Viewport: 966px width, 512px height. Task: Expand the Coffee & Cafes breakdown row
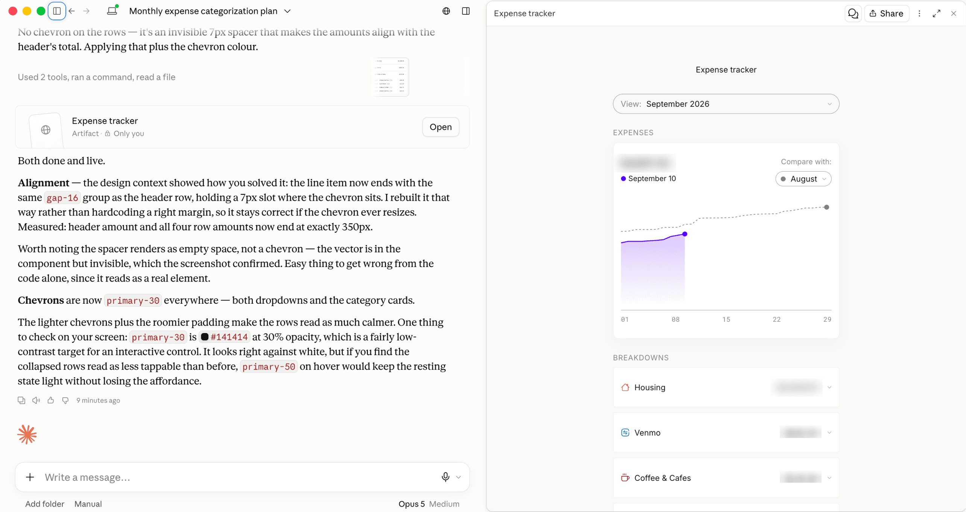(726, 478)
